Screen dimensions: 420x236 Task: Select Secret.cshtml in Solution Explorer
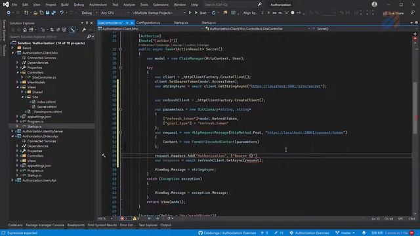point(47,107)
